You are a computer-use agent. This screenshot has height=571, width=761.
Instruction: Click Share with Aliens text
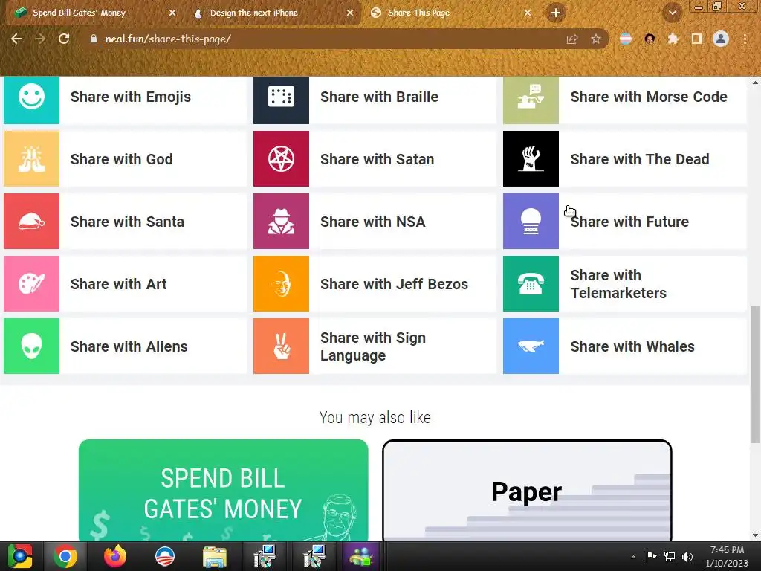click(x=129, y=346)
